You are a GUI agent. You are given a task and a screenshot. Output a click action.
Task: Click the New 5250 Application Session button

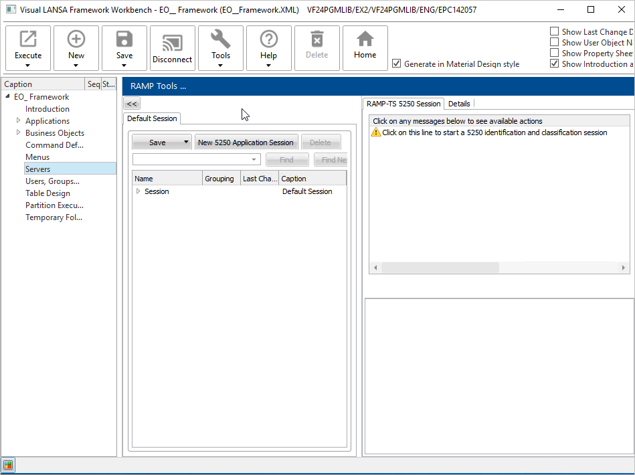246,142
